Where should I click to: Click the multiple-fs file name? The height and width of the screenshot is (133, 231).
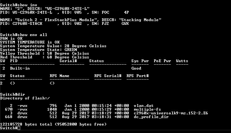[147, 109]
